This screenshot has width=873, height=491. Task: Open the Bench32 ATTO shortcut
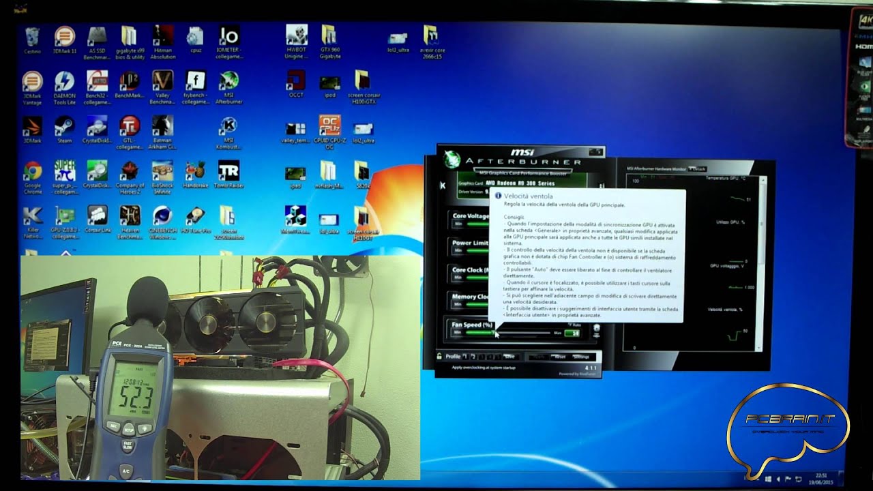click(97, 87)
